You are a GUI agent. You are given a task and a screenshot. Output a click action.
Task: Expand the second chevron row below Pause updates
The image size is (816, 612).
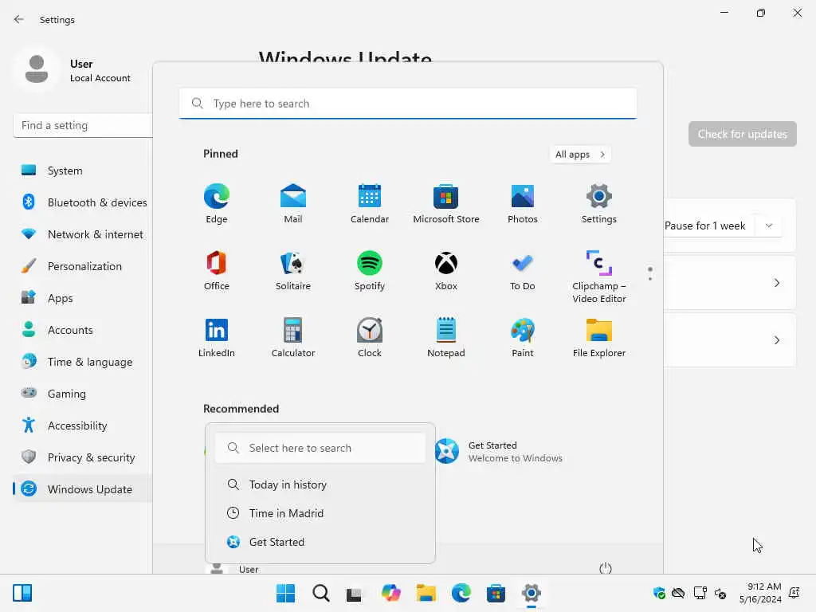coord(776,339)
